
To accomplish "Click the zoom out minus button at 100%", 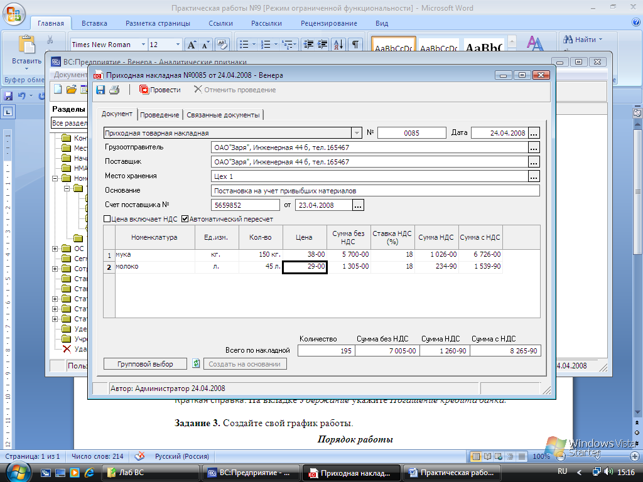I will point(560,456).
